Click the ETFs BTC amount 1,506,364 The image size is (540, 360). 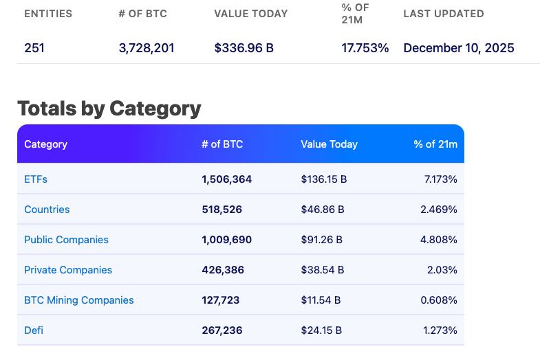pyautogui.click(x=227, y=179)
